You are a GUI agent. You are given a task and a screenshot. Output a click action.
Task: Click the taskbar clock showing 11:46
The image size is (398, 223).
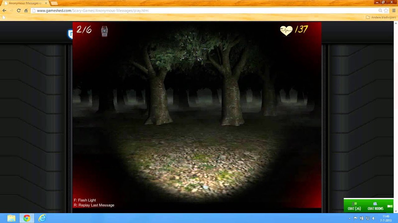(x=386, y=218)
